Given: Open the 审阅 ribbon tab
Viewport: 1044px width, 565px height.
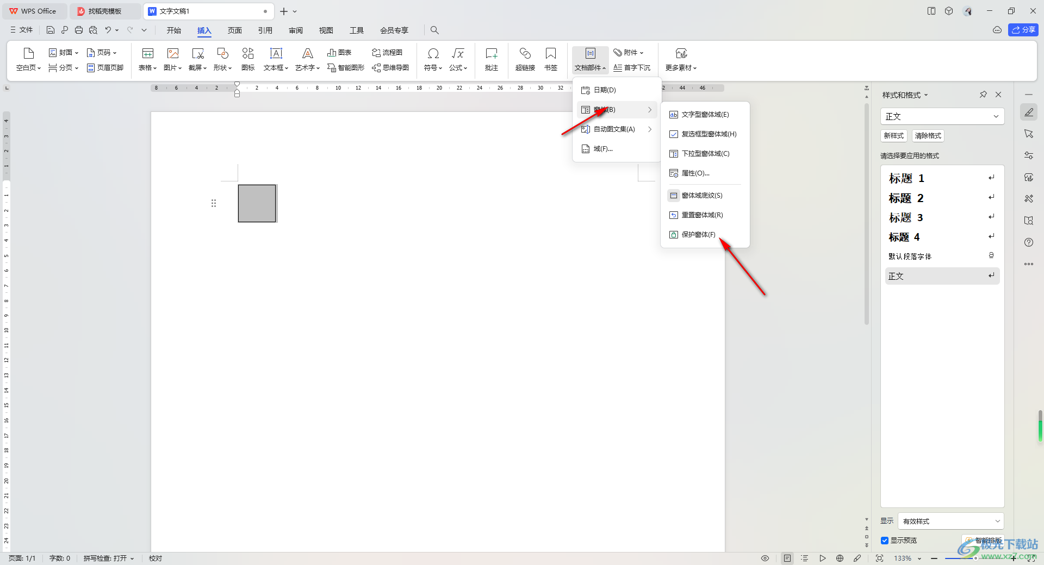Looking at the screenshot, I should (296, 30).
